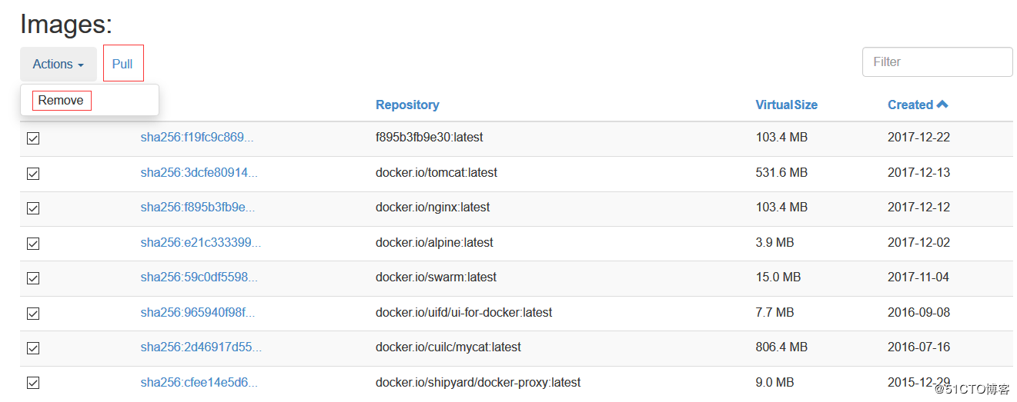
Task: Open the Actions dropdown button
Action: [59, 65]
